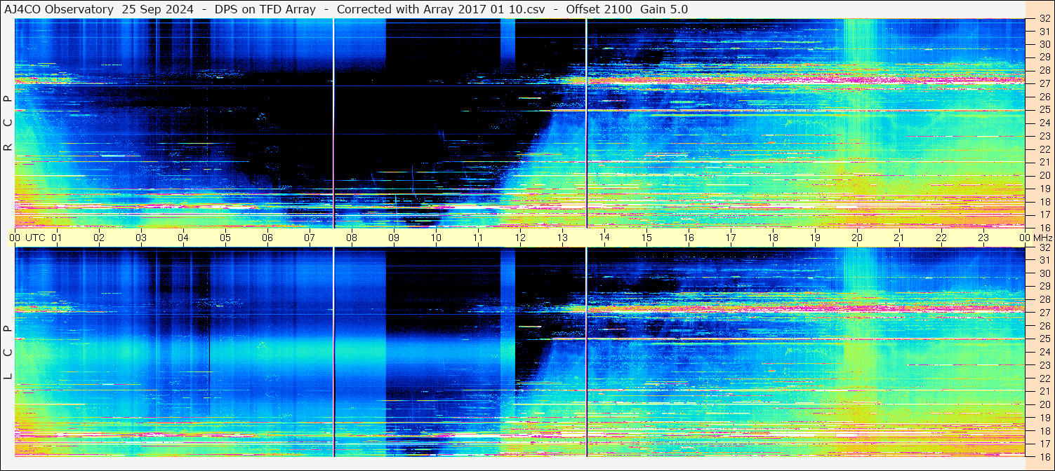Image resolution: width=1055 pixels, height=471 pixels.
Task: Click the 16 MHz label of the lower panel
Action: pos(1044,456)
